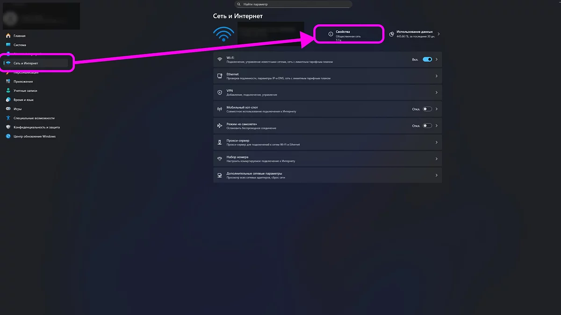This screenshot has width=561, height=315.
Task: Click the Центр обновления Windows update icon
Action: [8, 136]
